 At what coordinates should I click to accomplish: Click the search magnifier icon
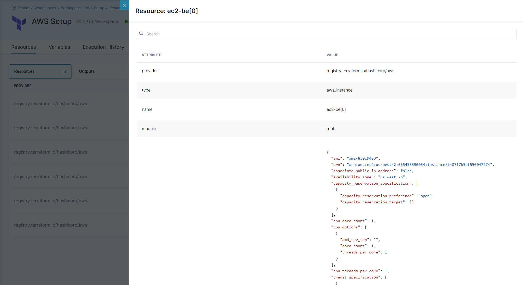coord(141,34)
